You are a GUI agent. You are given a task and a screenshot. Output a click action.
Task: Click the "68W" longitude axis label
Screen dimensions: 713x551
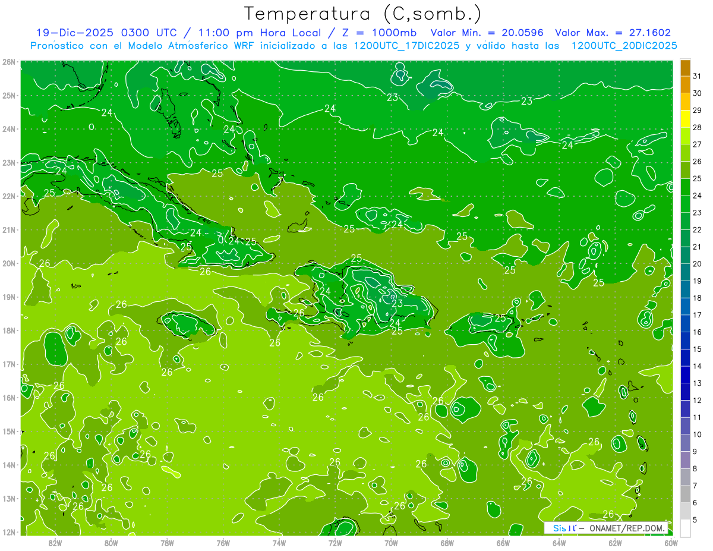pos(447,543)
